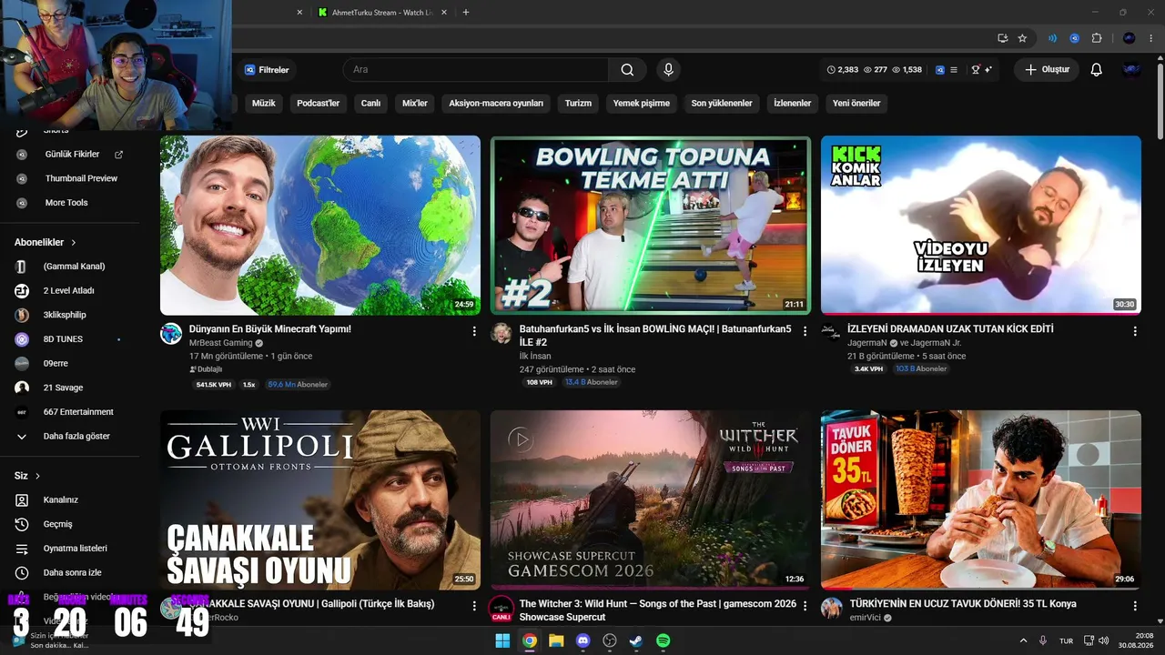Select the Son yüklenenler chip

point(722,104)
